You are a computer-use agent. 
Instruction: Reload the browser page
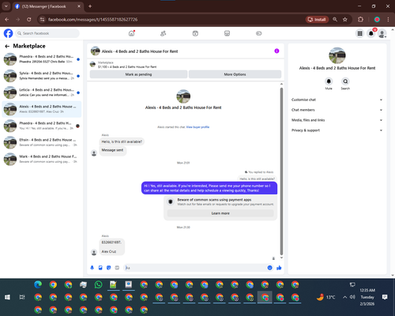point(29,19)
